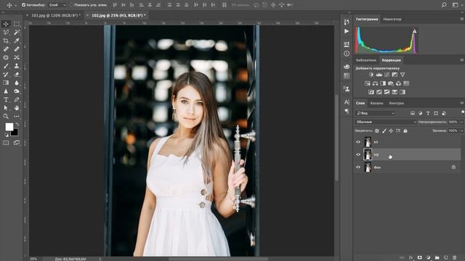This screenshot has width=465, height=261.
Task: Select the Lasso tool
Action: click(6, 32)
